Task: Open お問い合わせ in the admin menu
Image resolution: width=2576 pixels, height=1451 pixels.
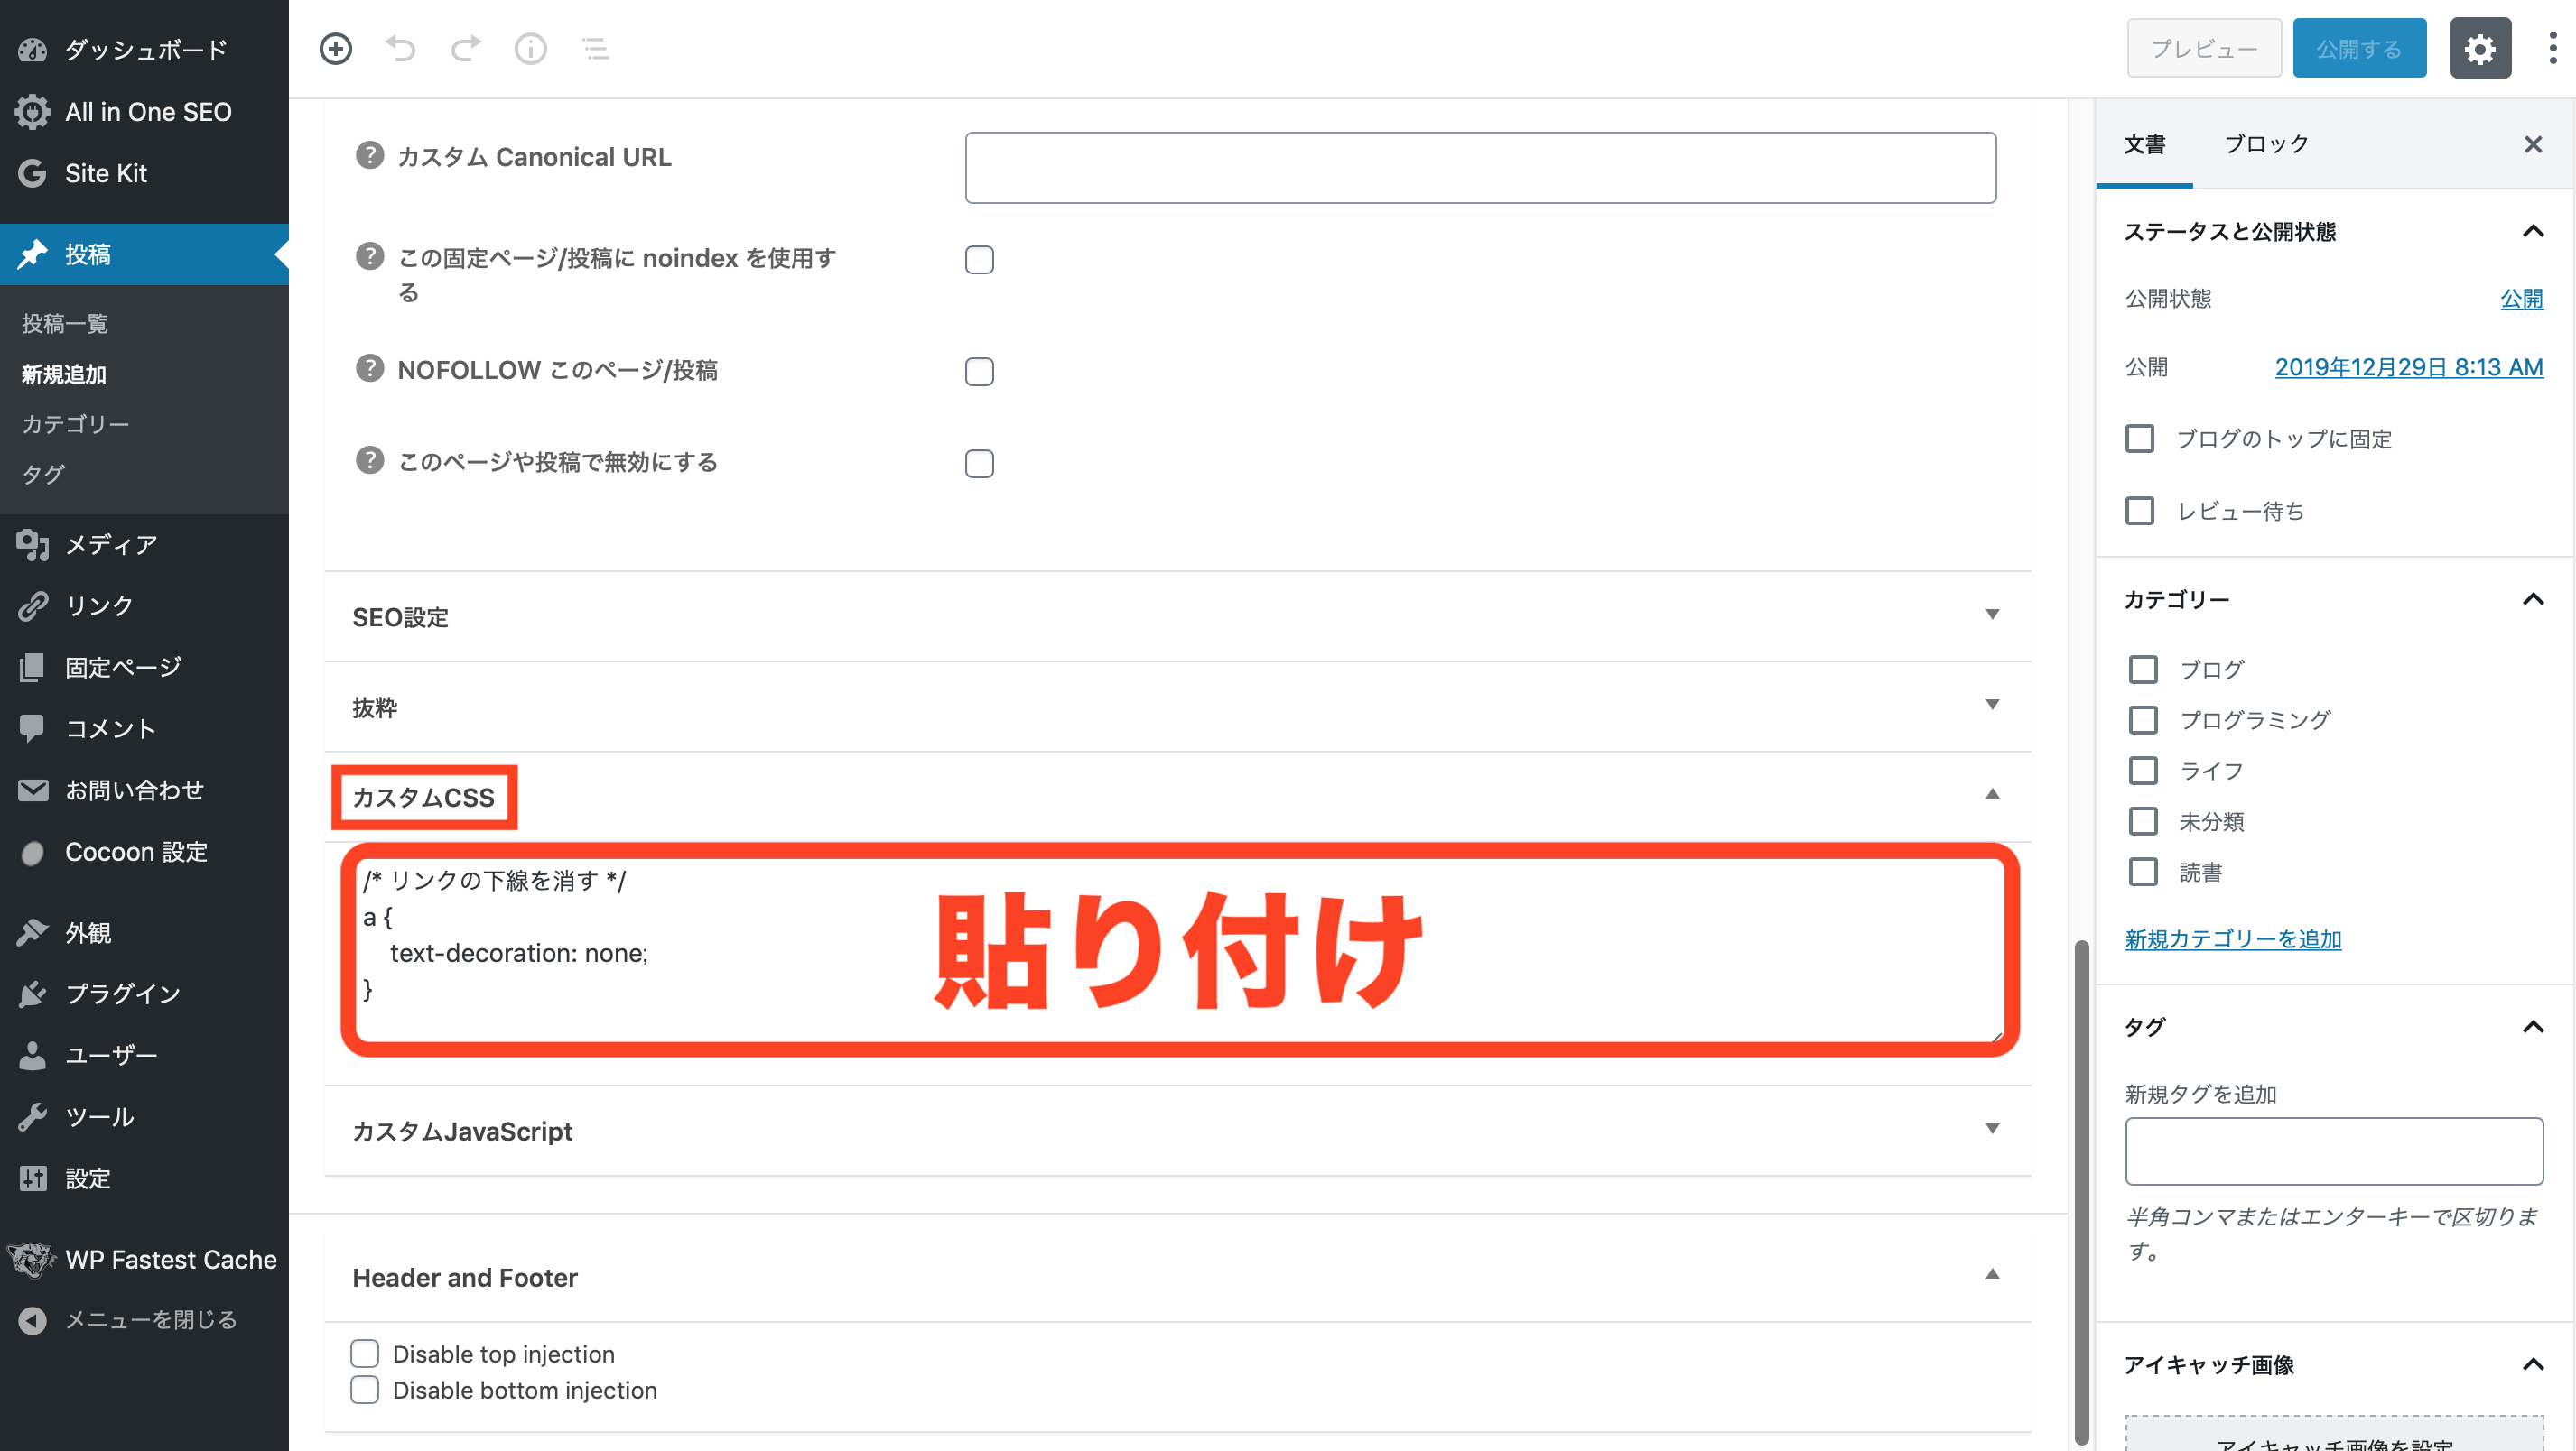Action: pos(144,790)
